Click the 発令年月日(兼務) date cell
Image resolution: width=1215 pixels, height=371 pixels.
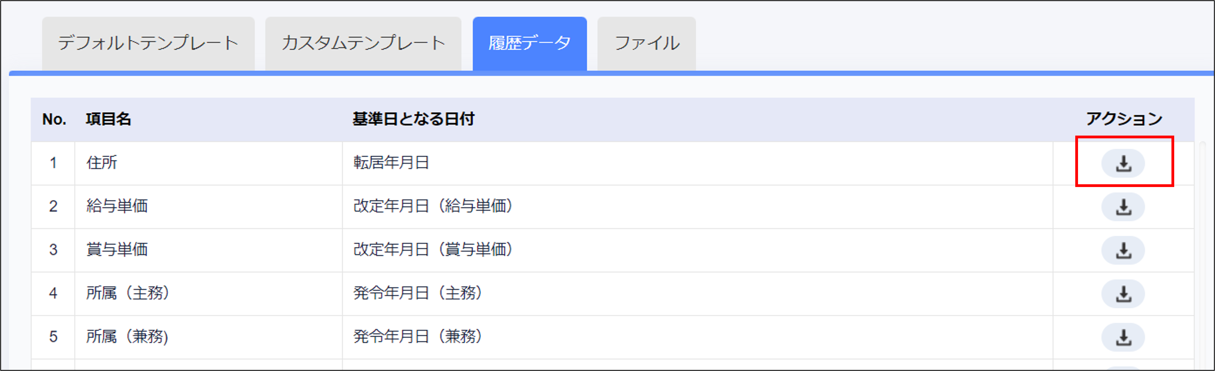(x=417, y=337)
